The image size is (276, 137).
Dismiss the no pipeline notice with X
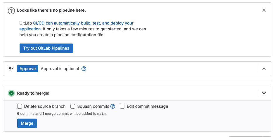click(x=264, y=11)
